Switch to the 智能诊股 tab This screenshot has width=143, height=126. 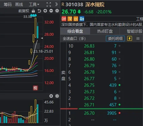pos(135,31)
